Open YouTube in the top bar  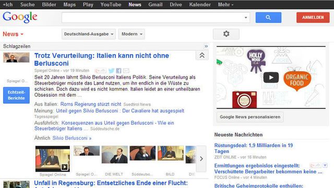111,5
